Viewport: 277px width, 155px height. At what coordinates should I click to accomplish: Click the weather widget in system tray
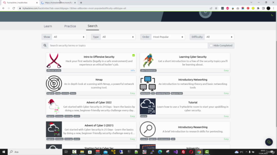(x=239, y=152)
